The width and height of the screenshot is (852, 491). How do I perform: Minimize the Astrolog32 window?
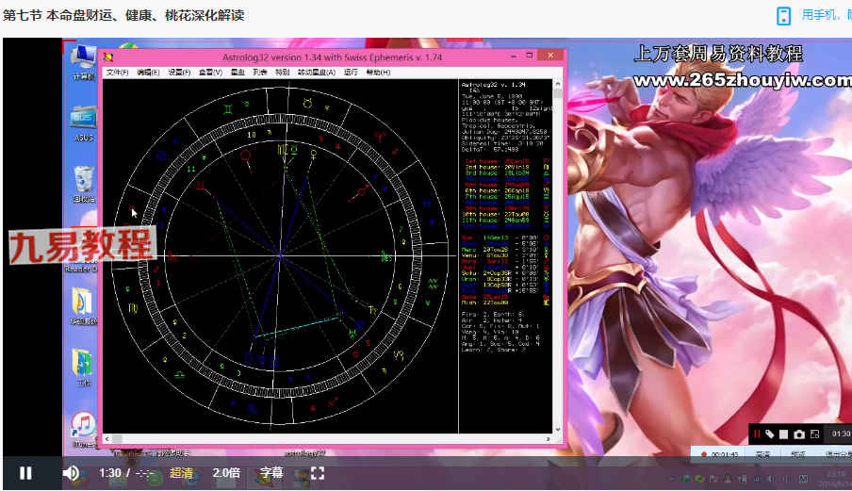(513, 56)
